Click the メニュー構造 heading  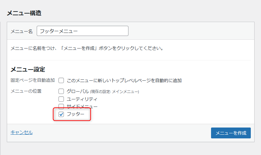(24, 13)
